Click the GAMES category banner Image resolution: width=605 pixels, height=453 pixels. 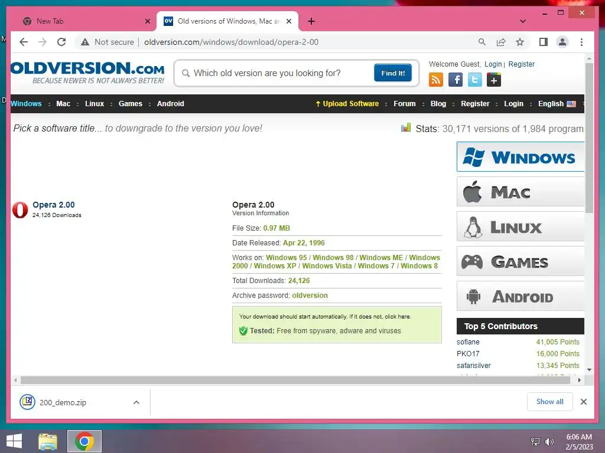[521, 261]
